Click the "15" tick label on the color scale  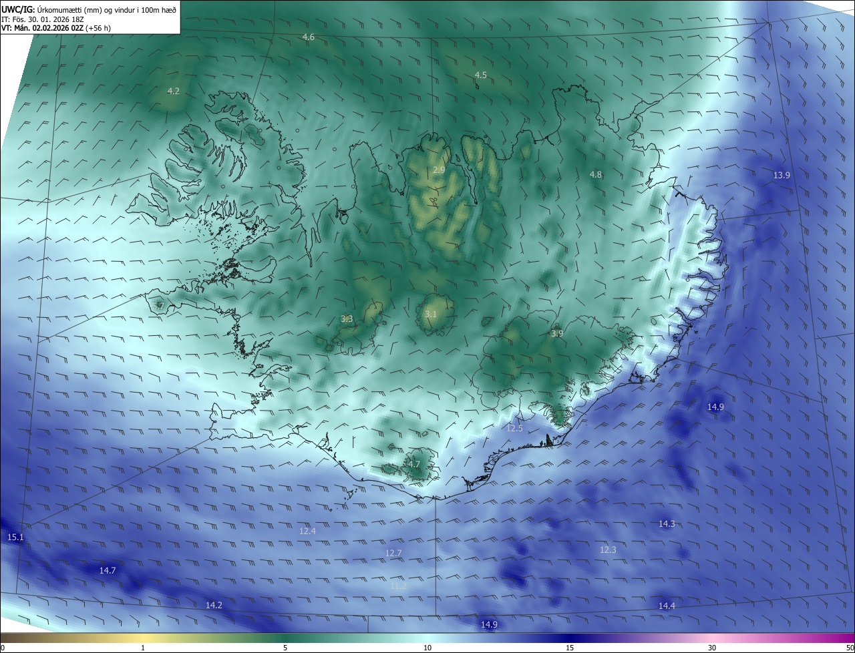click(x=570, y=648)
